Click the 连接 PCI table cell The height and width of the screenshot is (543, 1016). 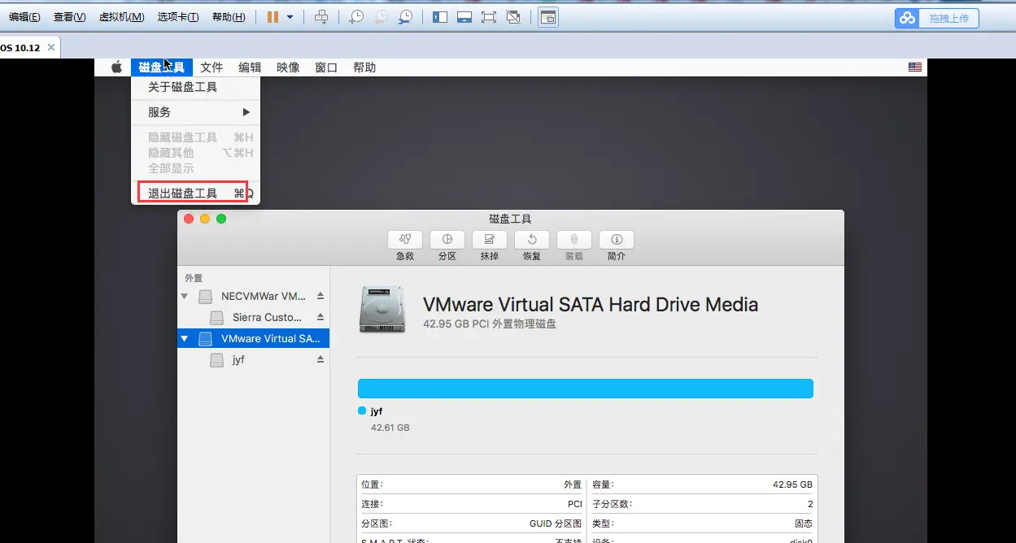click(x=471, y=504)
